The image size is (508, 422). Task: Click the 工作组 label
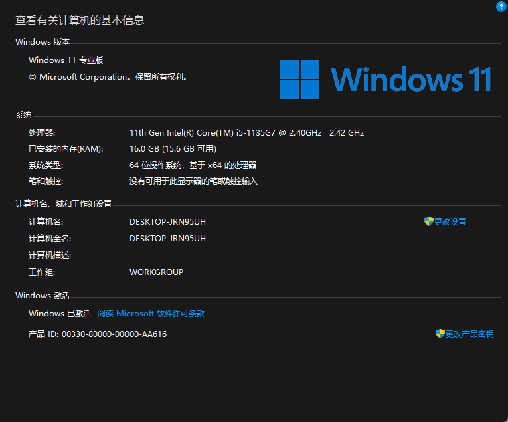[41, 272]
